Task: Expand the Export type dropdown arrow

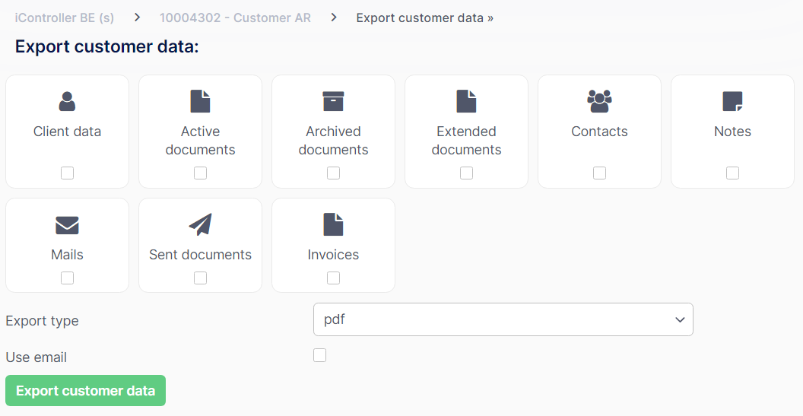Action: 680,319
